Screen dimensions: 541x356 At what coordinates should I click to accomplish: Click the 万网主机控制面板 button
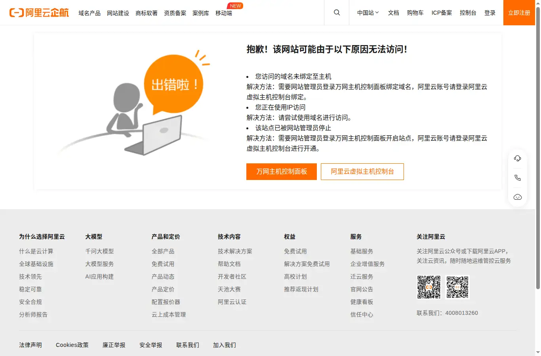pos(282,172)
